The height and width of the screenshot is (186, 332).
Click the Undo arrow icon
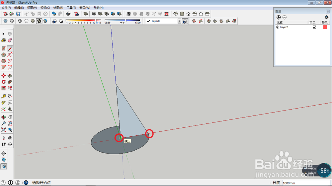[x=53, y=14]
